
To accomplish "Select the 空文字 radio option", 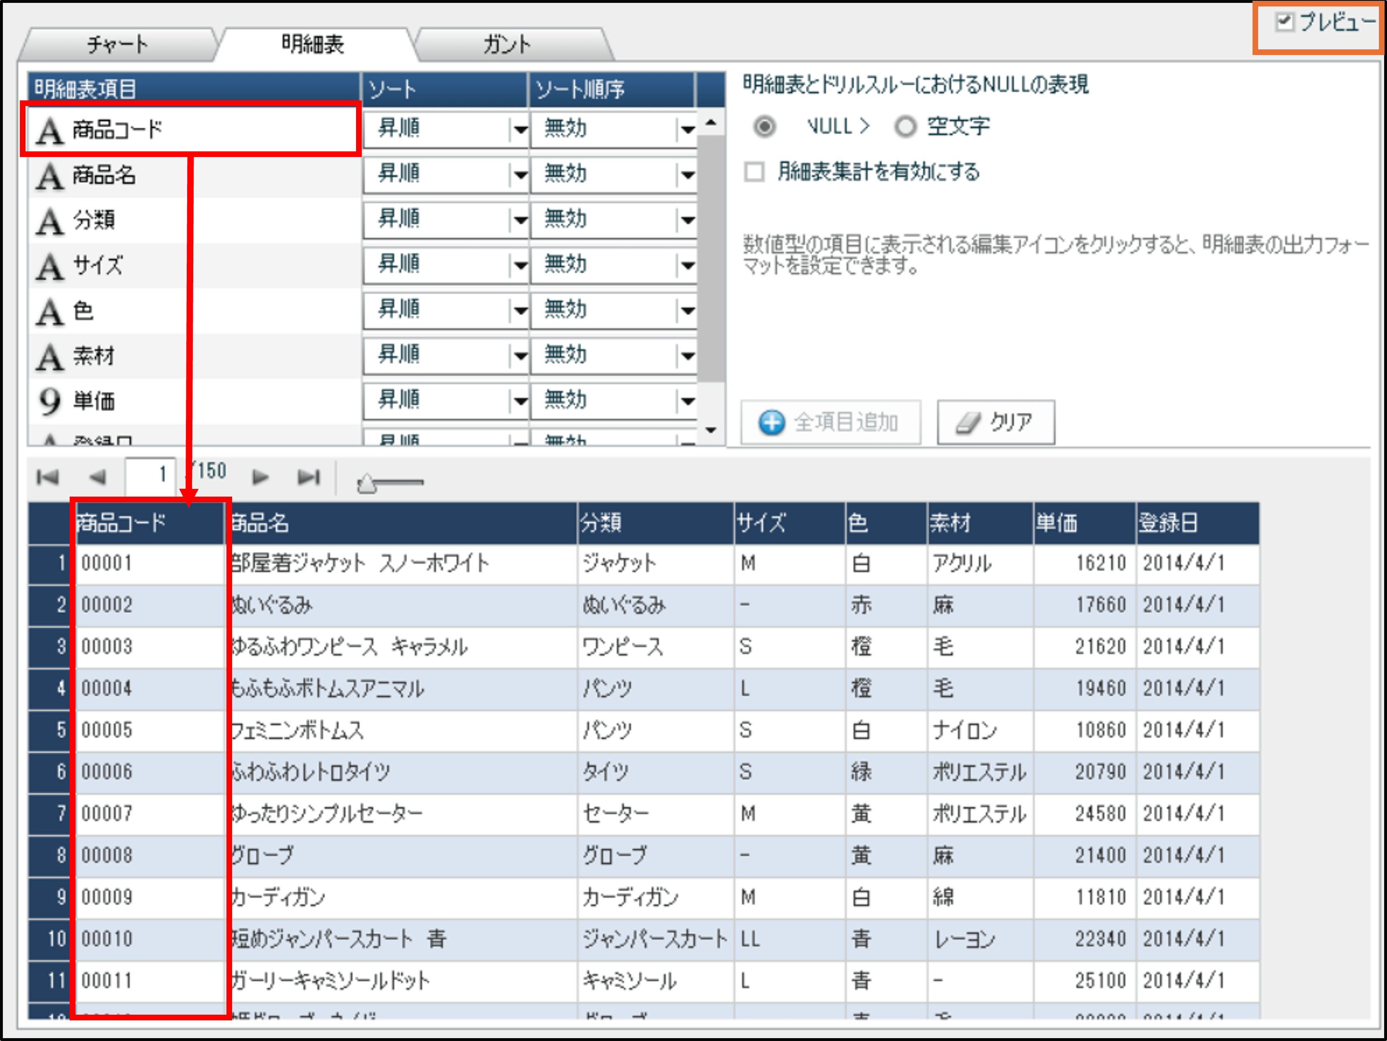I will tap(905, 127).
